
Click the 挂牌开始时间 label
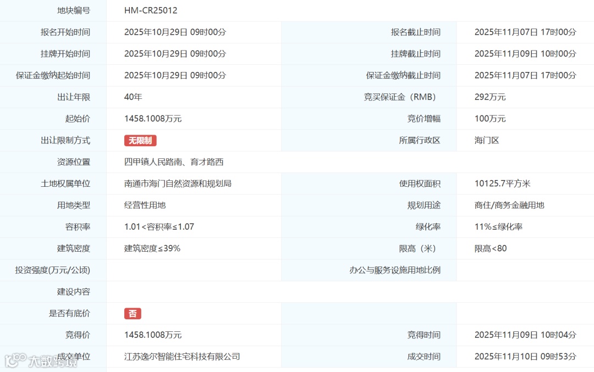65,54
